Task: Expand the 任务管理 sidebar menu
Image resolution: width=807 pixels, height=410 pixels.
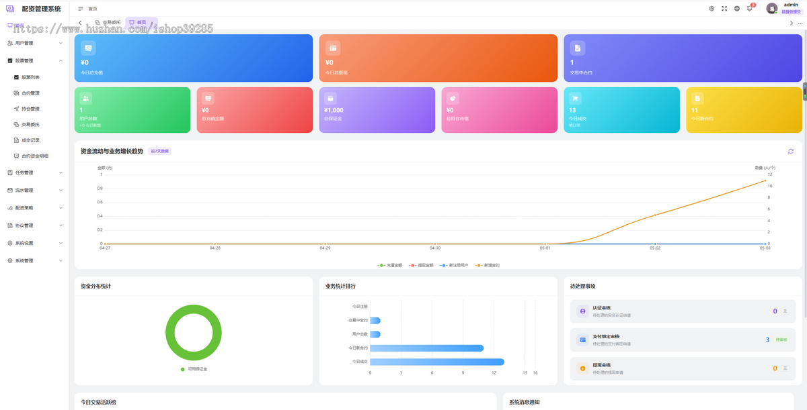Action: pyautogui.click(x=35, y=172)
